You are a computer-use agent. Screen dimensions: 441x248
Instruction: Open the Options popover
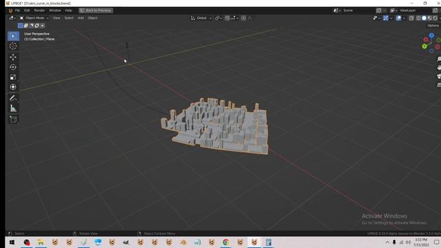coord(433,25)
